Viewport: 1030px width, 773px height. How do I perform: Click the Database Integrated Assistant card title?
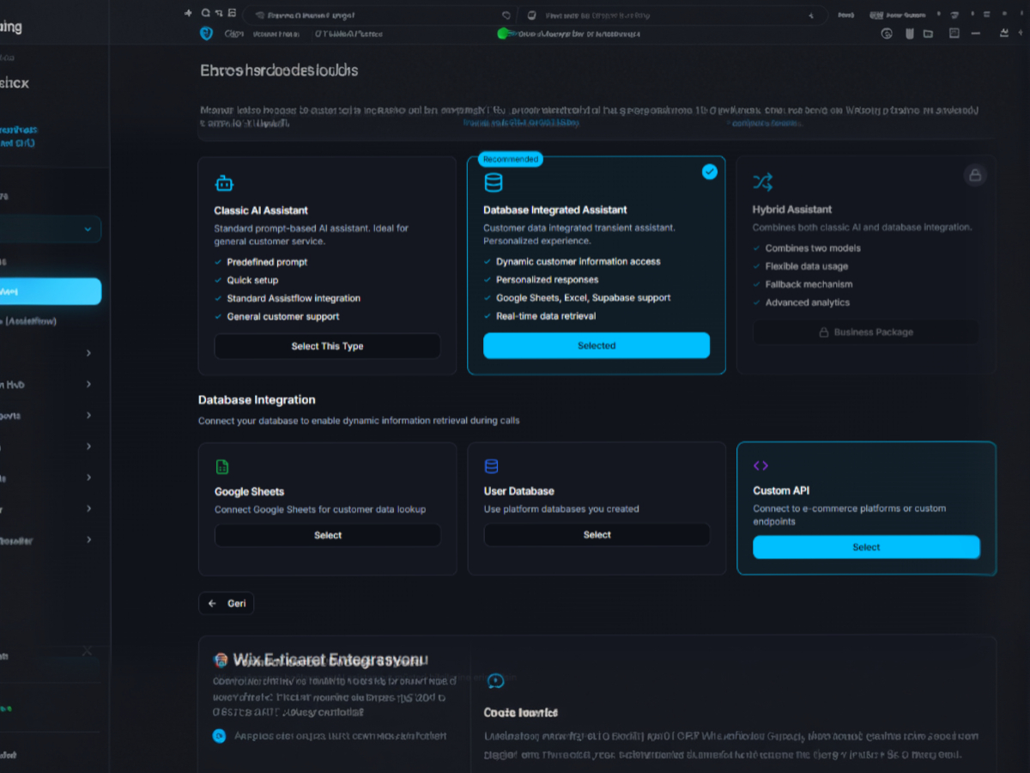point(555,210)
